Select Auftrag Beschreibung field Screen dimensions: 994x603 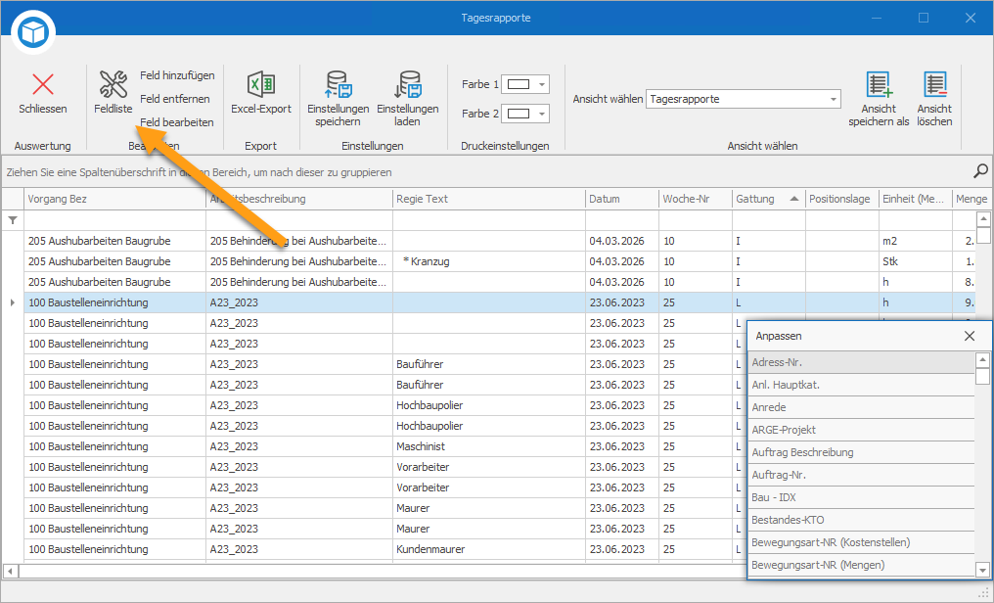coord(862,452)
